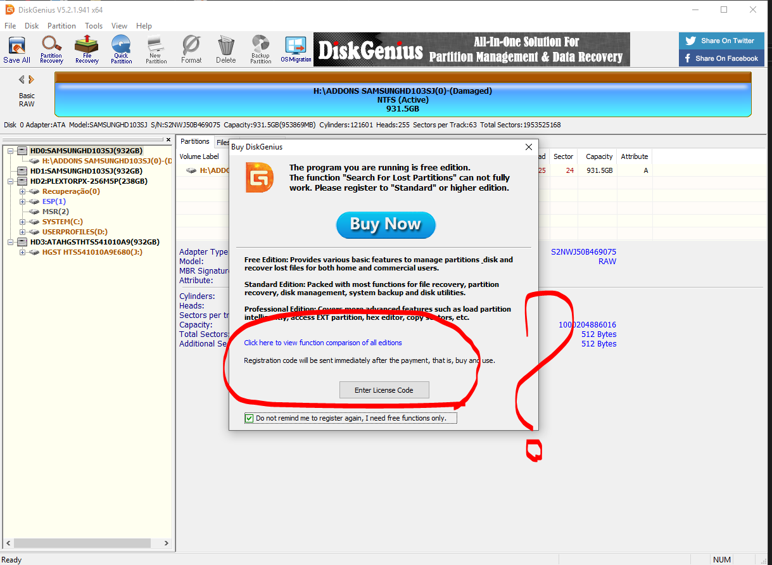Viewport: 772px width, 565px height.
Task: Click the HD0 Samsung disk icon in tree
Action: [23, 151]
